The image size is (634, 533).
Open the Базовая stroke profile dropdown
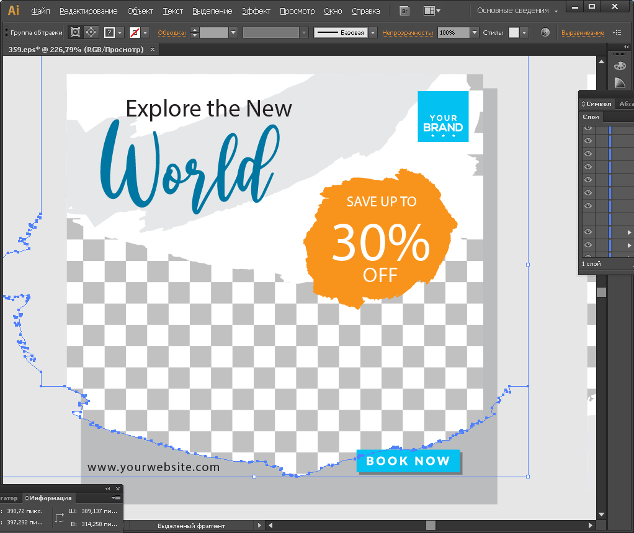coord(372,32)
